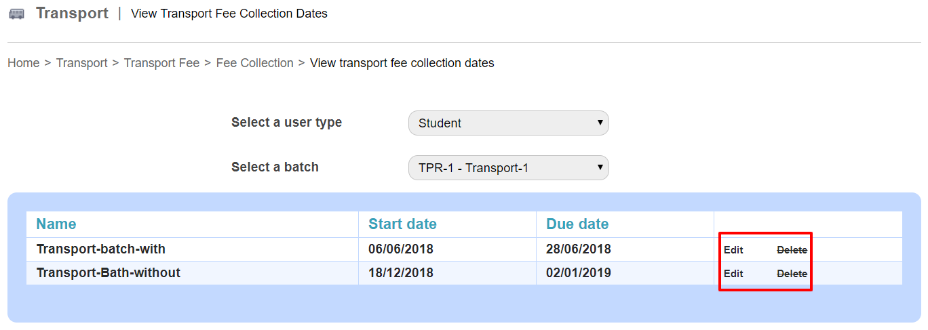Screen dimensions: 928x330
Task: Click current page breadcrumb text
Action: pos(402,63)
